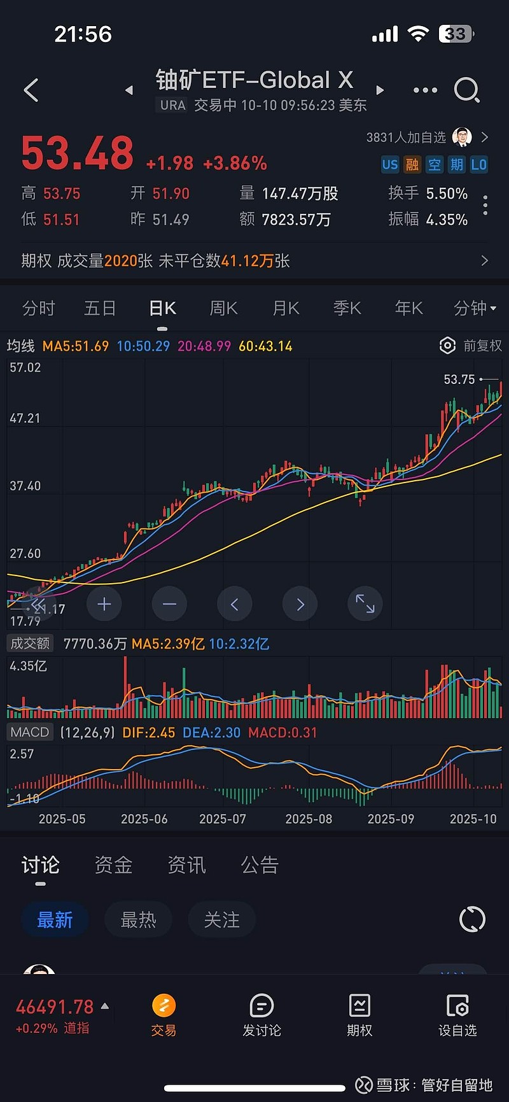Select the 关注 filter pill

pos(221,919)
